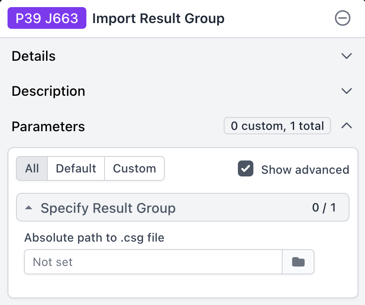Expand the Description section
365x305 pixels.
coord(346,91)
